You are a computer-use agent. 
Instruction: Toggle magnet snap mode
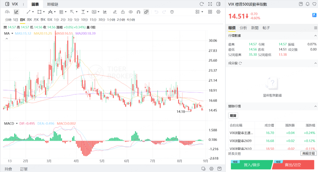[x=138, y=12]
